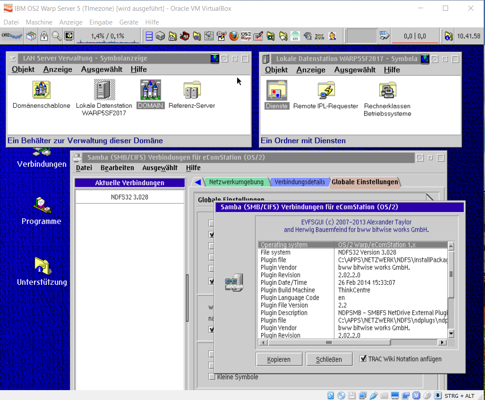Select the Plugin Date/Time row
This screenshot has height=400, width=485.
pos(353,282)
